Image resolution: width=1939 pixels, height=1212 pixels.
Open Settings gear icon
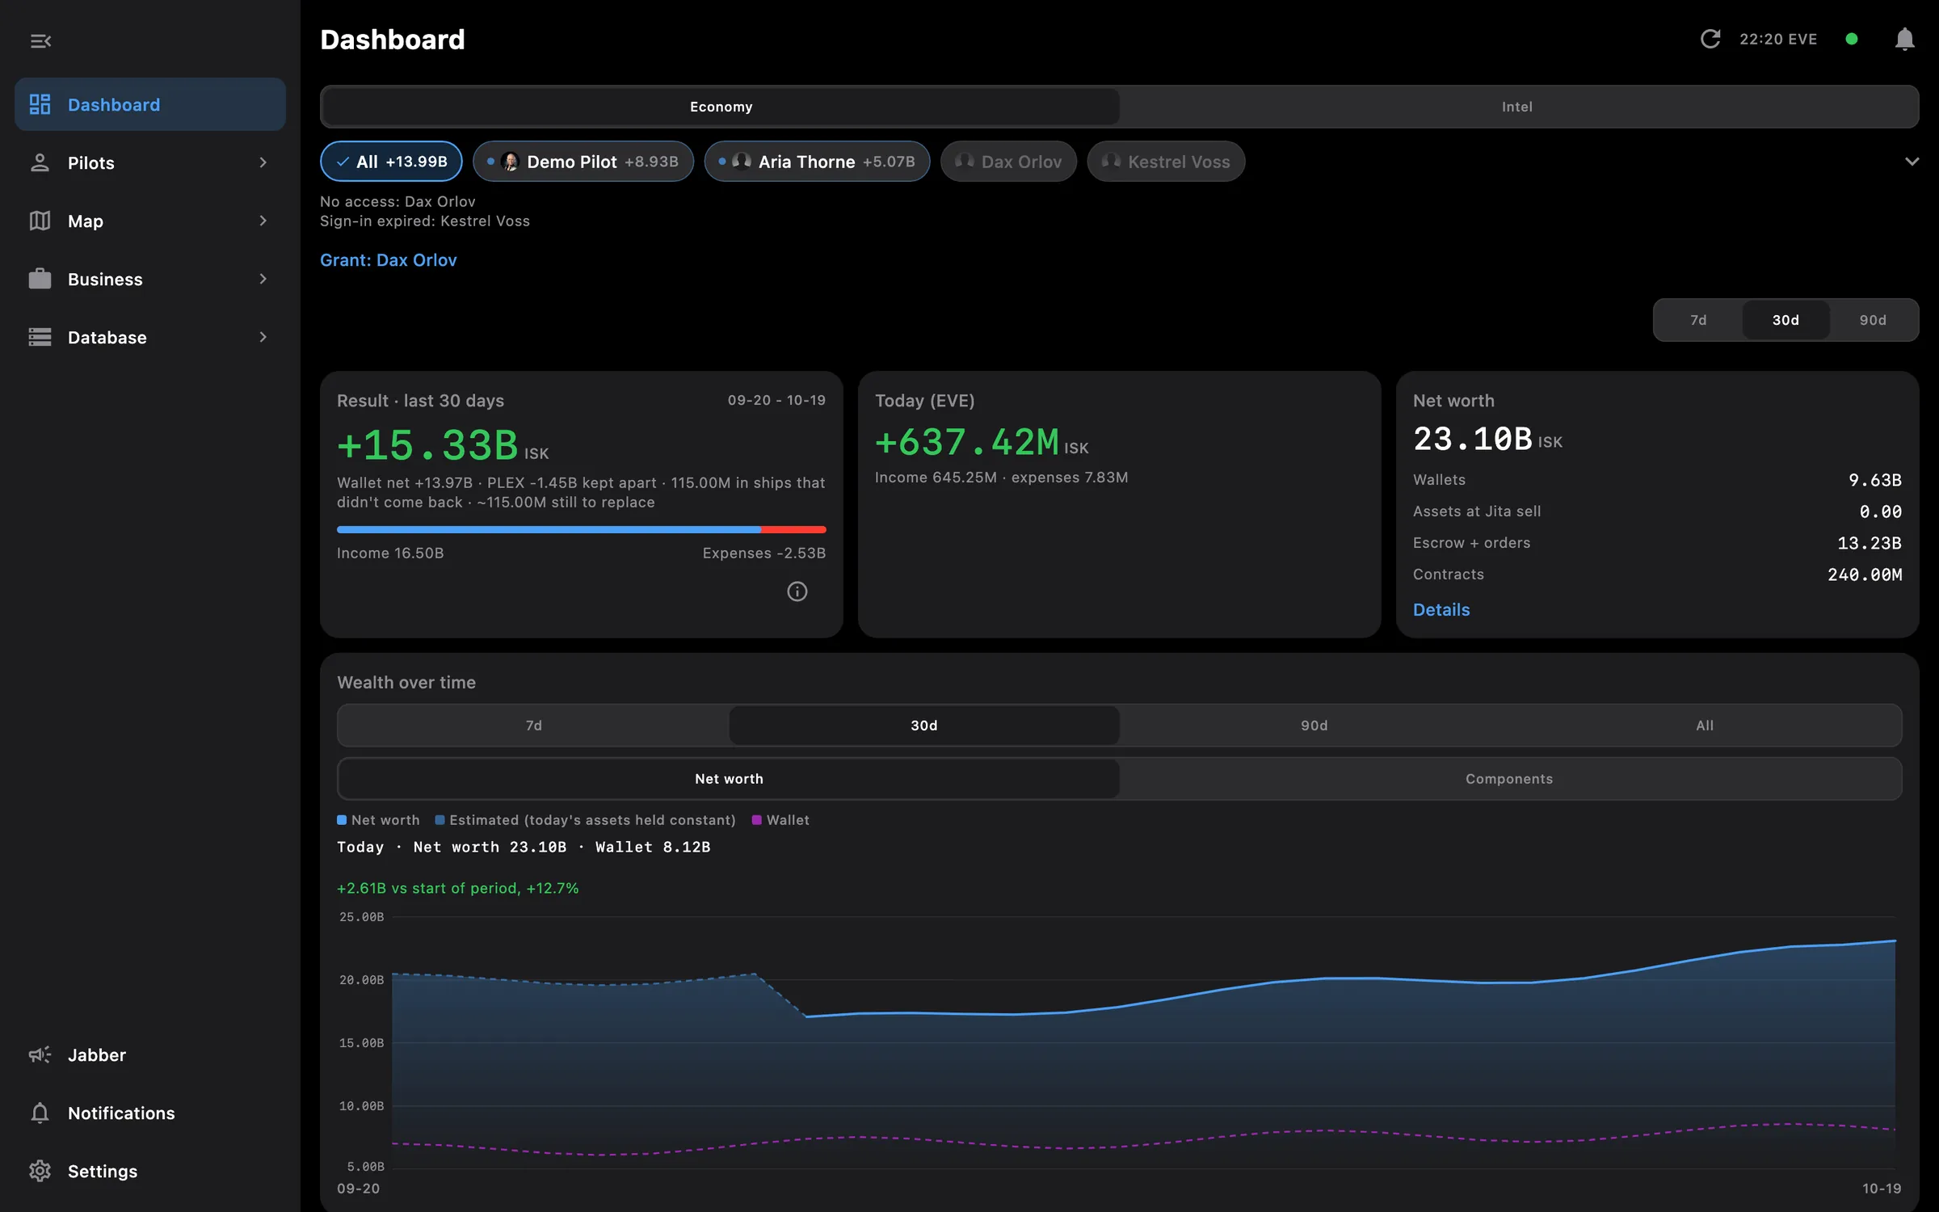(40, 1171)
